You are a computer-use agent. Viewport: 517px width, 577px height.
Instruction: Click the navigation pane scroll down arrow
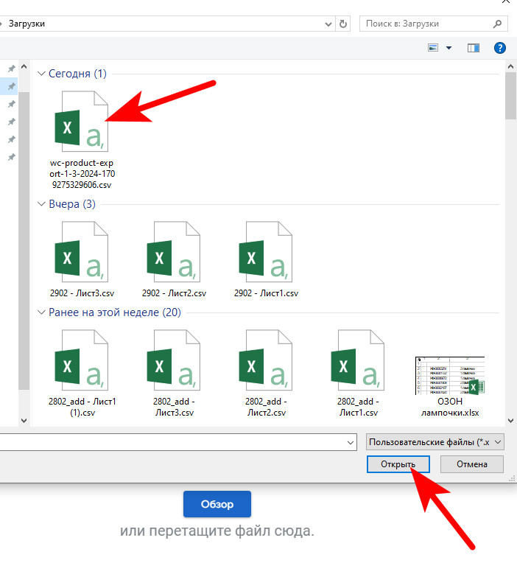tap(24, 420)
